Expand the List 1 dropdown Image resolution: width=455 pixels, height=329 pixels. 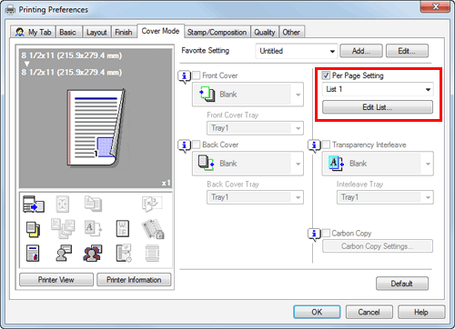[x=378, y=89]
